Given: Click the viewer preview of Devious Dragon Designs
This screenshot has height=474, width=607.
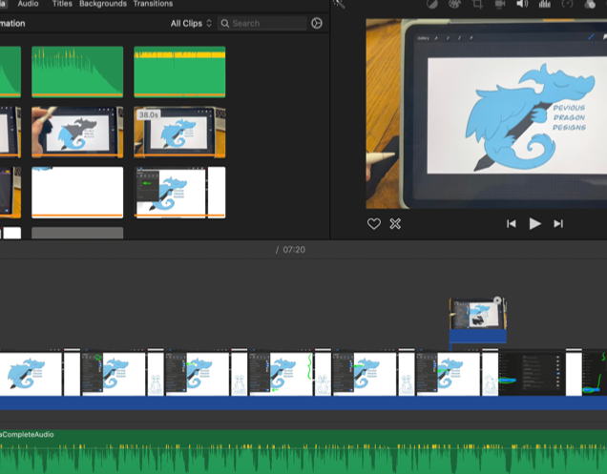Looking at the screenshot, I should pos(486,113).
